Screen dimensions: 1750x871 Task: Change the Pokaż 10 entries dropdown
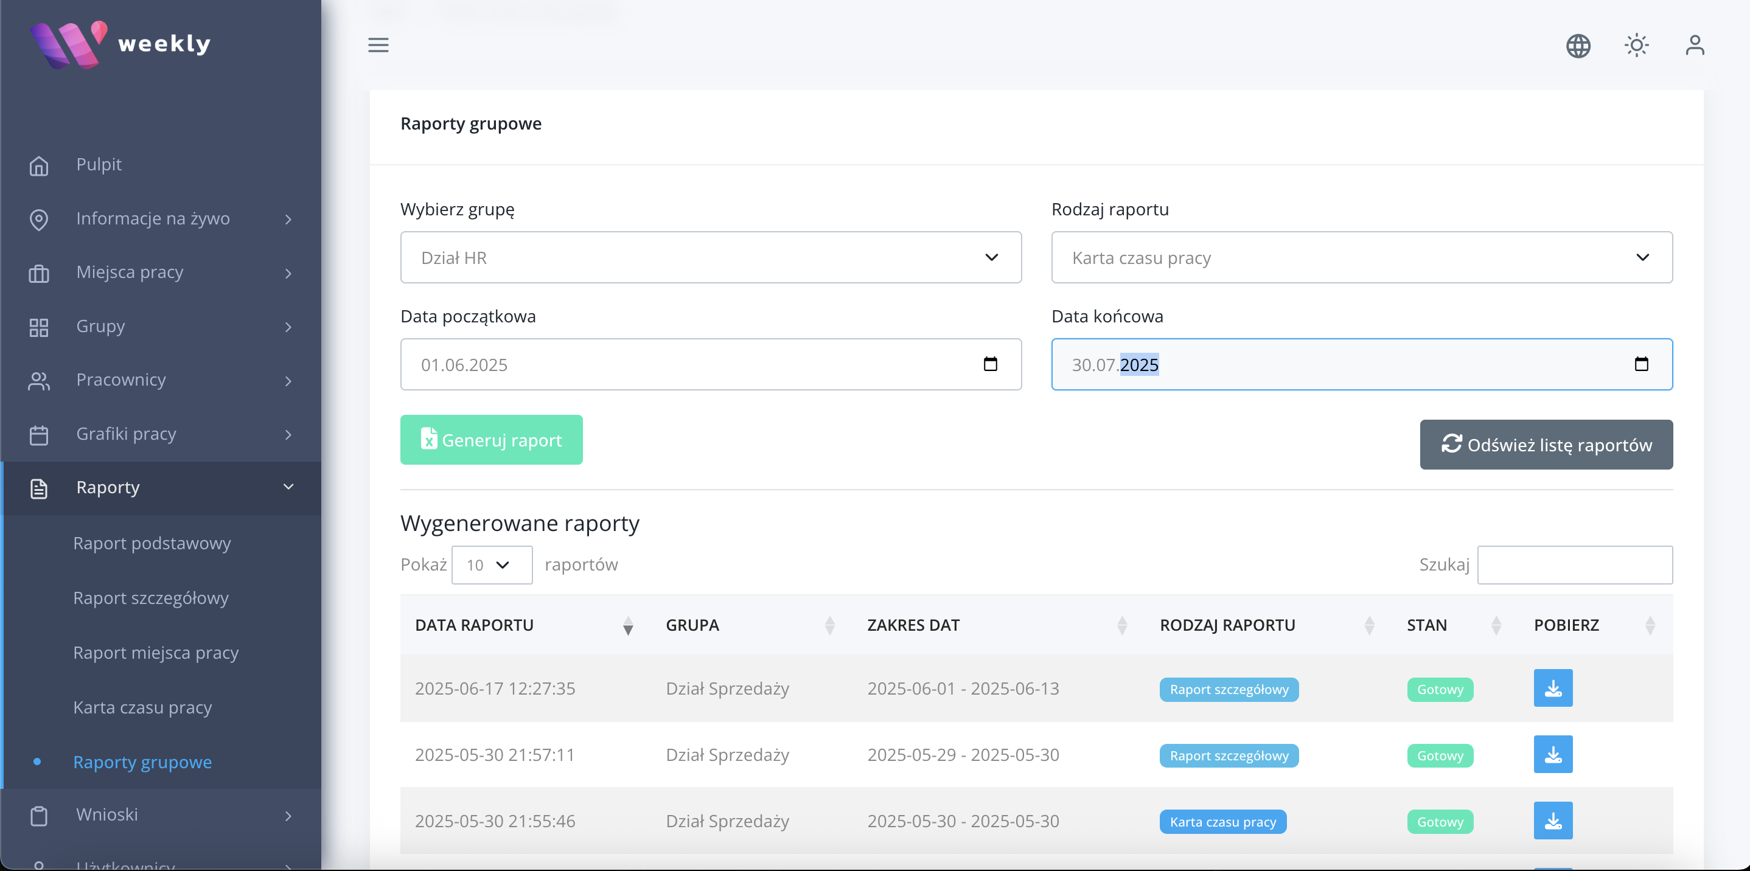[491, 564]
